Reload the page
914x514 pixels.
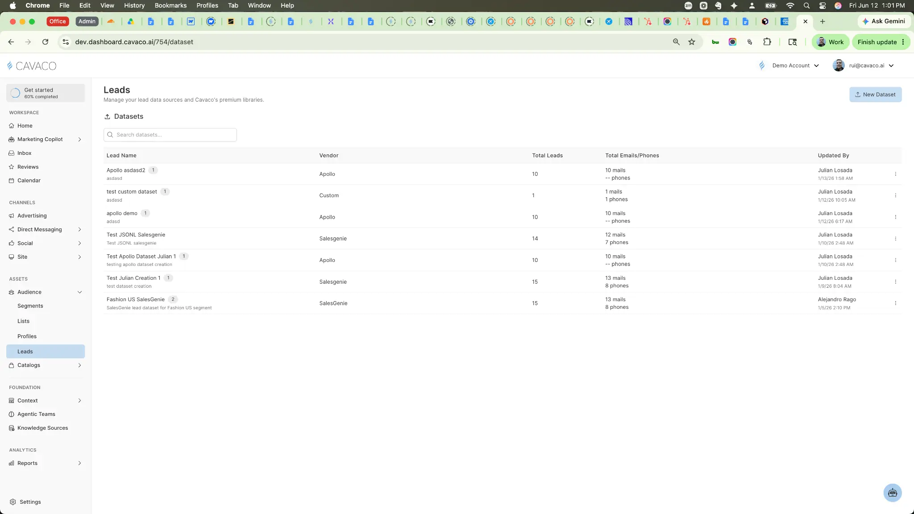click(45, 42)
